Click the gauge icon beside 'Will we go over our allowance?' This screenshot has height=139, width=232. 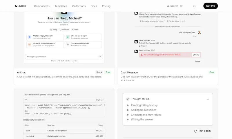pos(30,45)
